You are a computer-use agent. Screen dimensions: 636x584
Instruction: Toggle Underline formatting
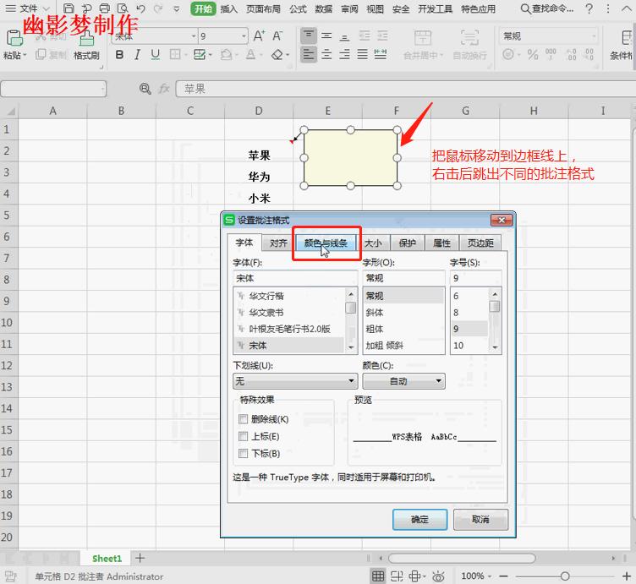click(155, 54)
